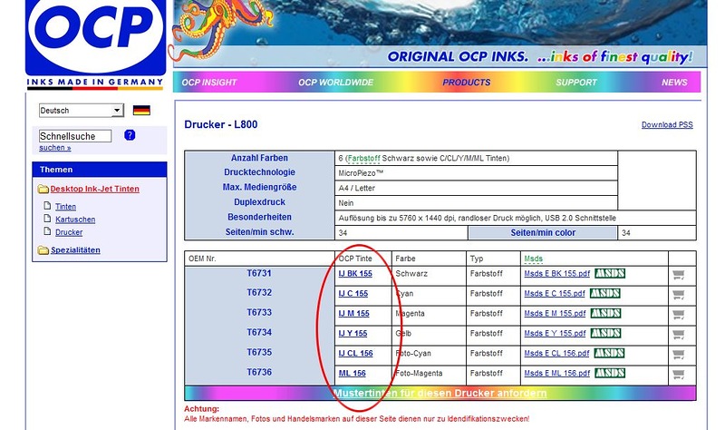Open Msds E C 155.pdf

555,293
